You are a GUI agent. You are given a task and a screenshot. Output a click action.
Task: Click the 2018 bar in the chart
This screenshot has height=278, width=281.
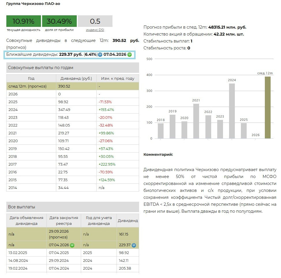pos(161,131)
